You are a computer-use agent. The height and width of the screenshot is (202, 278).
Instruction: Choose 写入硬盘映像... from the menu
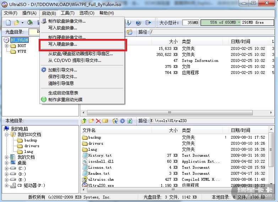click(82, 44)
